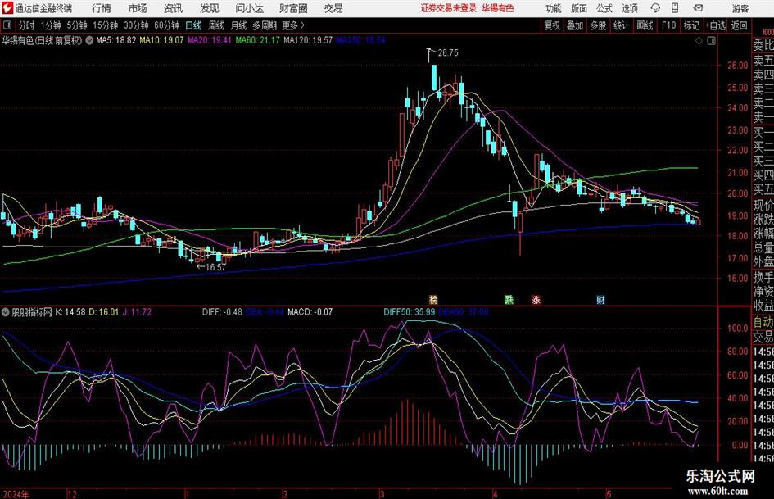This screenshot has height=499, width=774.
Task: Click the 多股 toolbar button
Action: pos(598,25)
